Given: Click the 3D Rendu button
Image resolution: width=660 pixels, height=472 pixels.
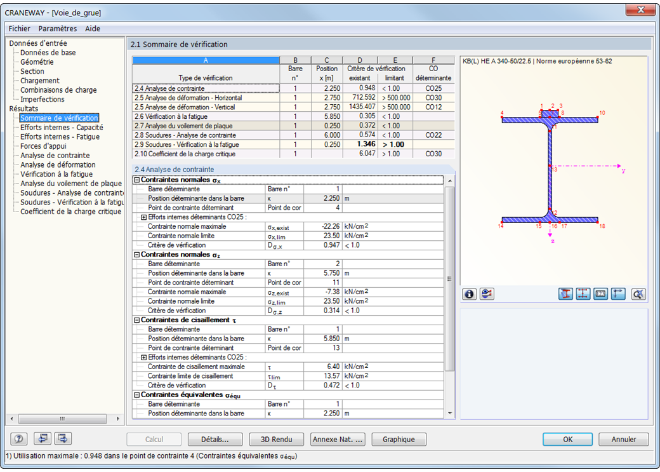Looking at the screenshot, I should pos(275,440).
